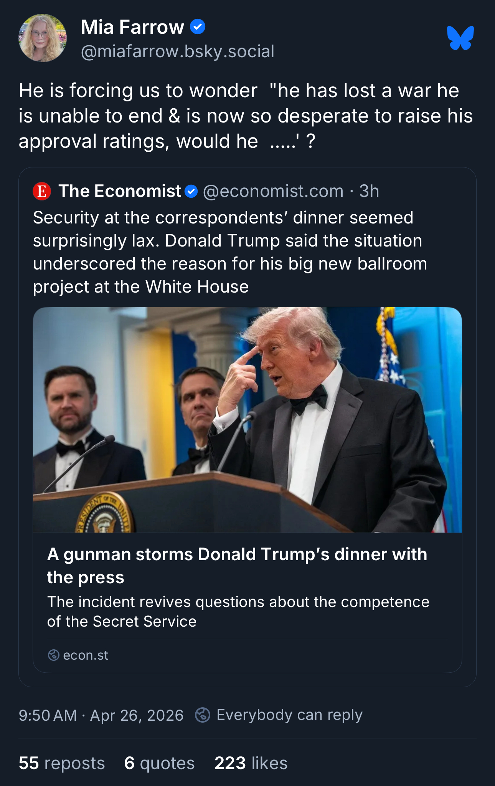Screen dimensions: 495x786
Task: Click the Bluesky butterfly logo
Action: [x=460, y=38]
